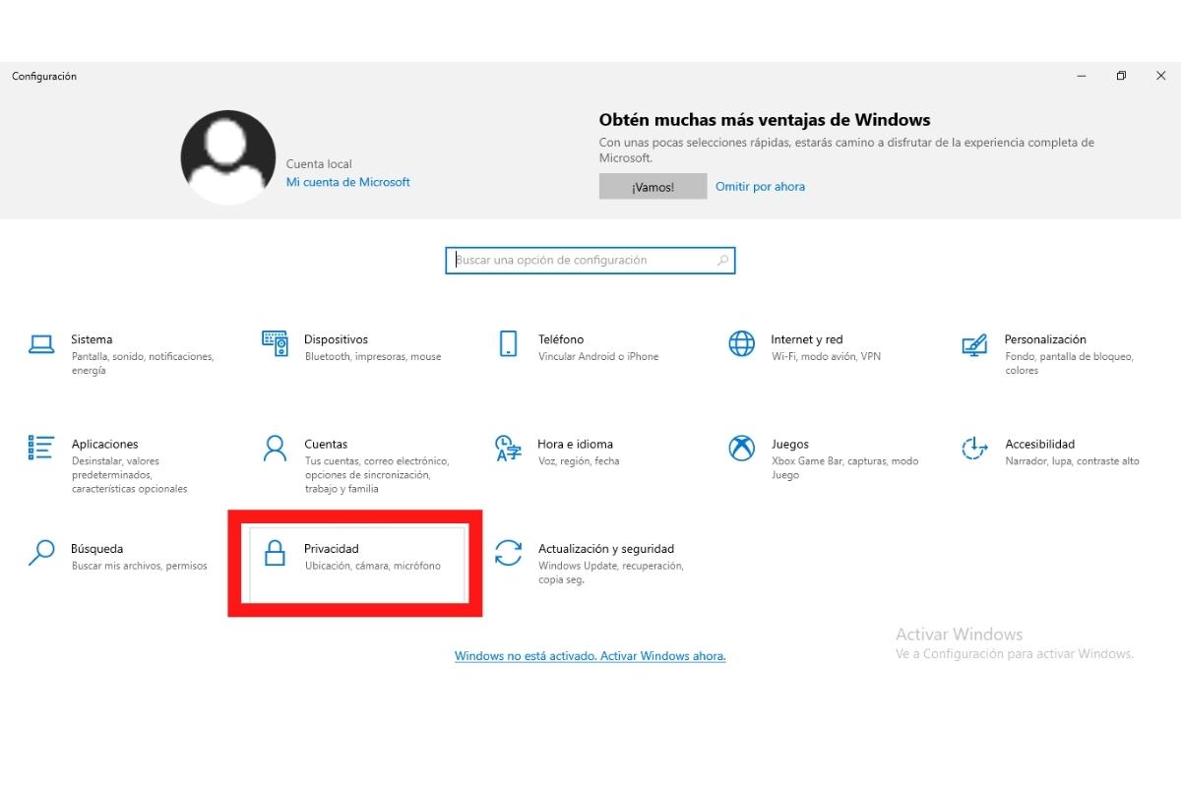
Task: Select the Juegos title text
Action: pyautogui.click(x=790, y=444)
